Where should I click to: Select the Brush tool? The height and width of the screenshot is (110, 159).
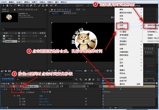click(x=39, y=6)
